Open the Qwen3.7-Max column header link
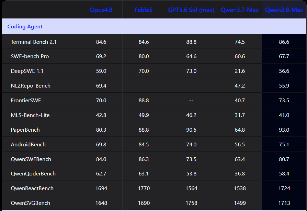Screen dimensions: 307x211 click(240, 10)
